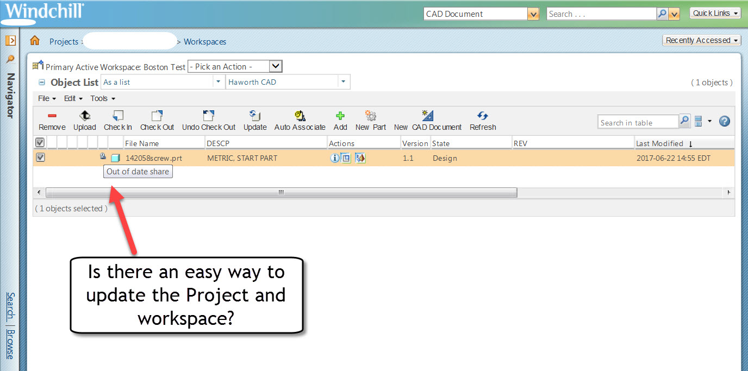748x371 pixels.
Task: Open the Recently Accessed button
Action: tap(701, 40)
